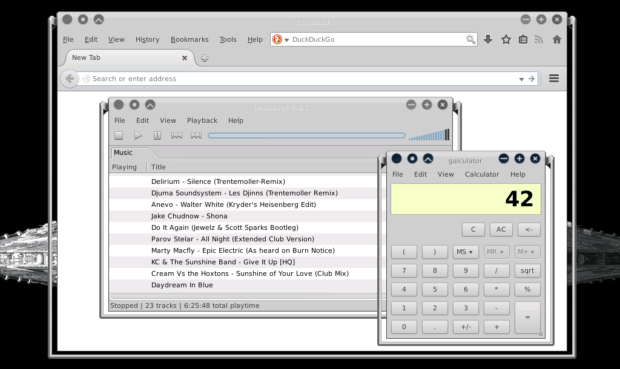
Task: Click the +/- sign toggle button
Action: [466, 327]
